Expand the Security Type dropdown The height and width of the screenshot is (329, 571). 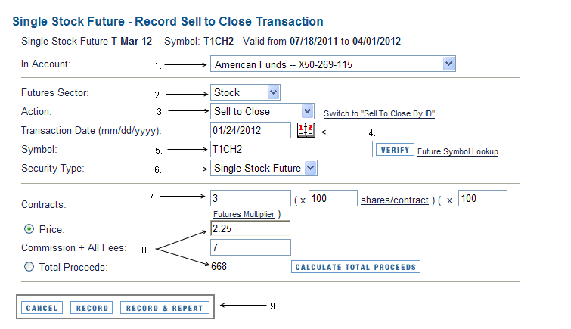(x=264, y=168)
